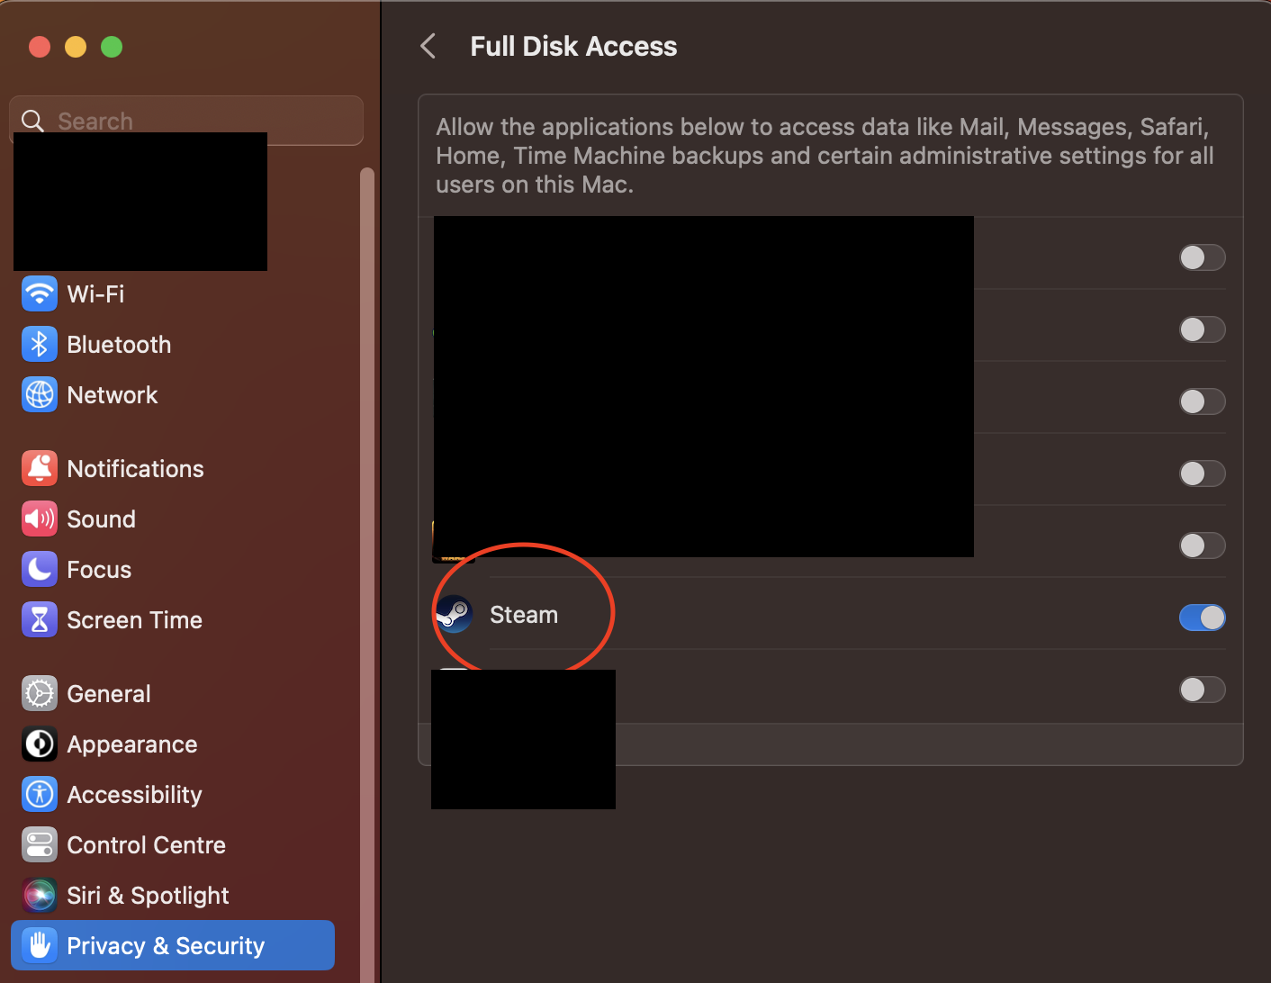This screenshot has height=983, width=1271.
Task: Select Siri & Spotlight label
Action: click(x=148, y=896)
